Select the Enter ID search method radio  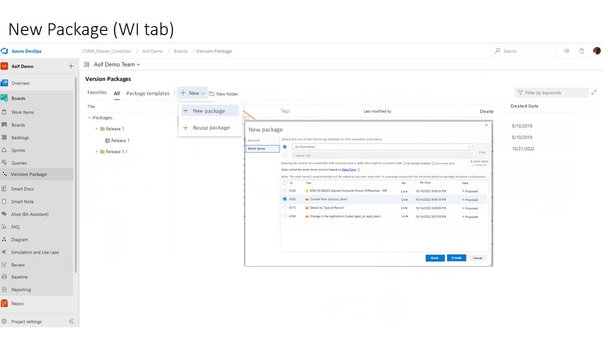pyautogui.click(x=285, y=155)
